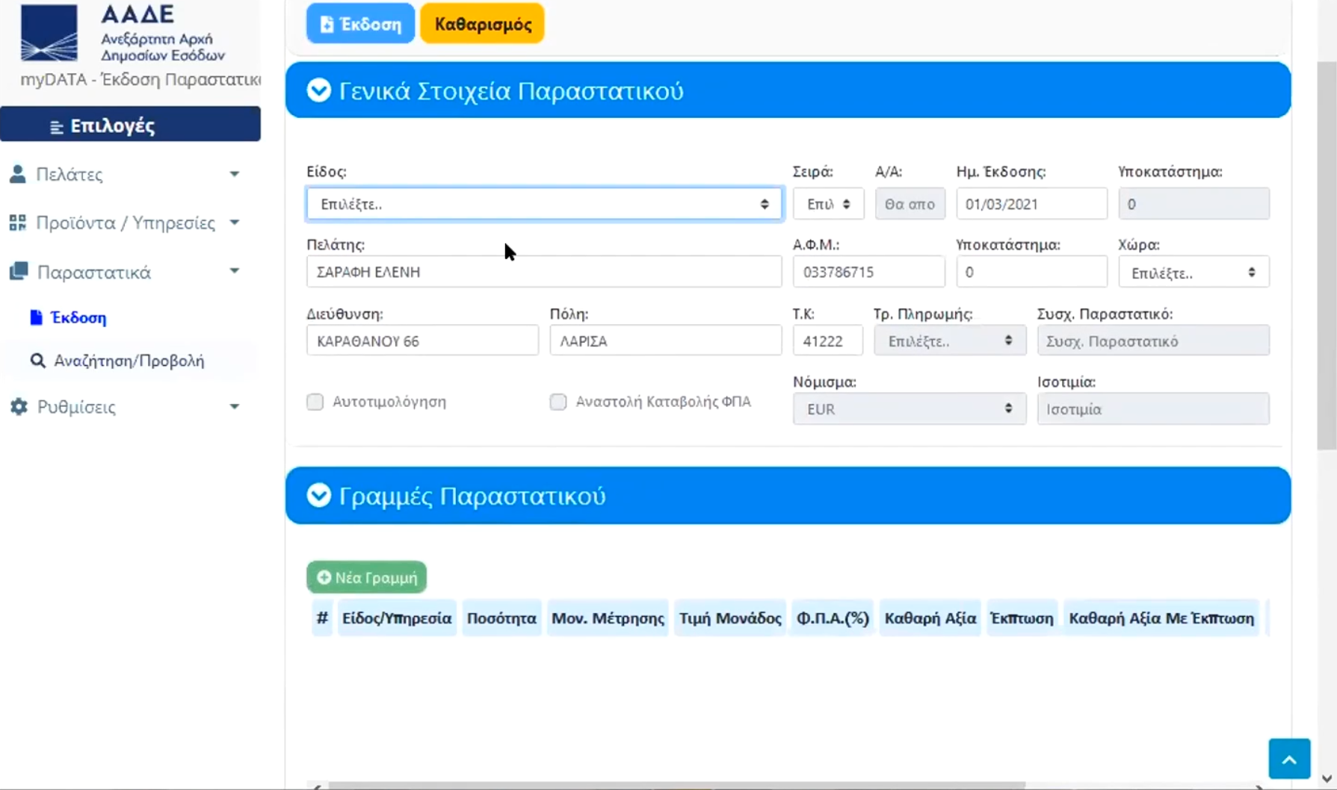
Task: Toggle the Επιλογές sidebar menu header
Action: coord(130,125)
